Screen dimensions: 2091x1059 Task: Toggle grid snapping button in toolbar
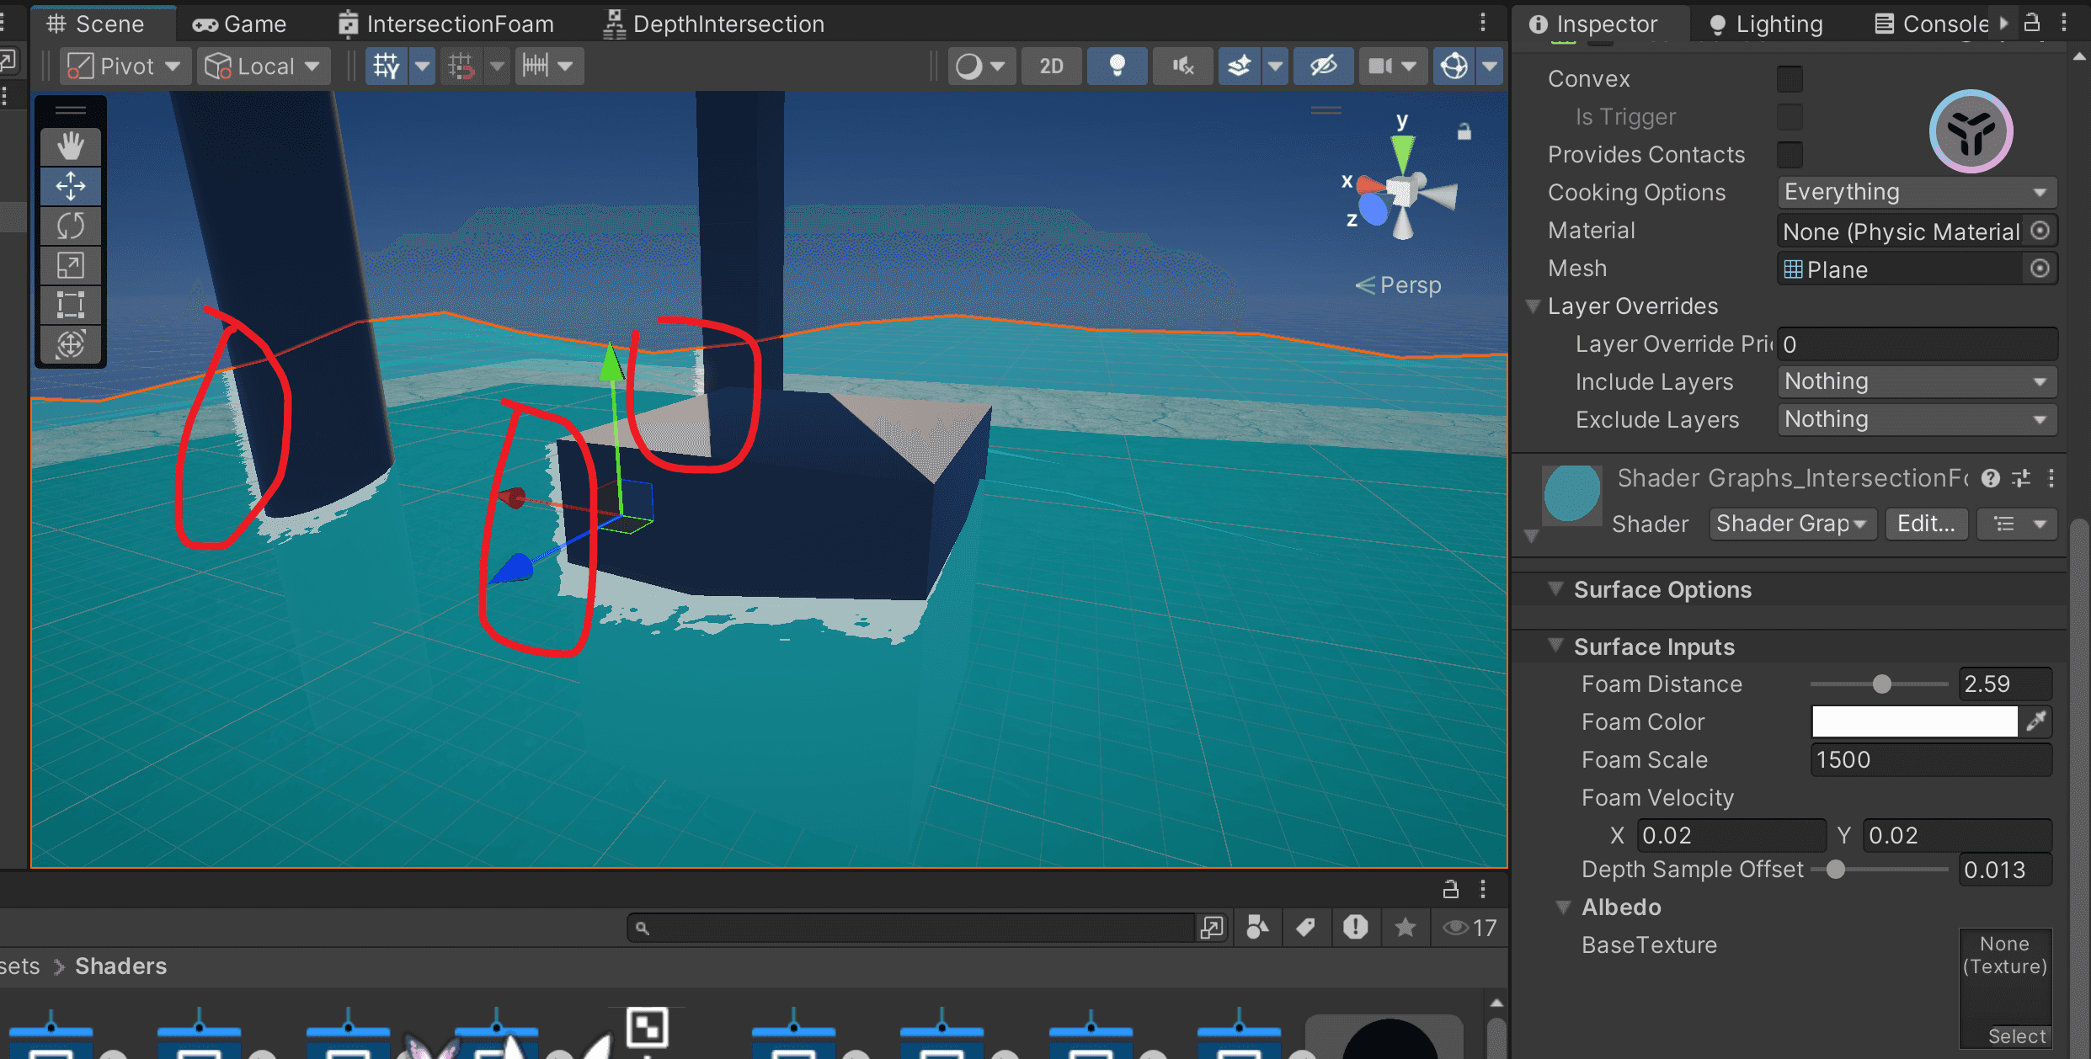click(387, 66)
